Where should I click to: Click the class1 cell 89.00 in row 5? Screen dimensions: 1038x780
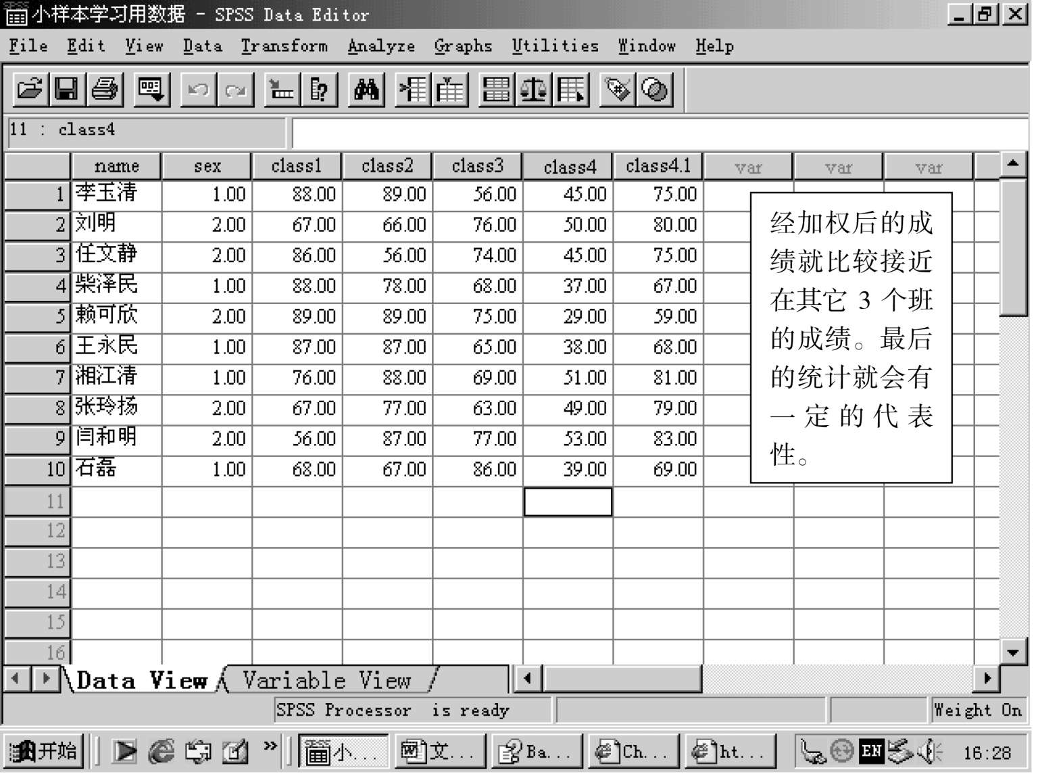(x=297, y=316)
